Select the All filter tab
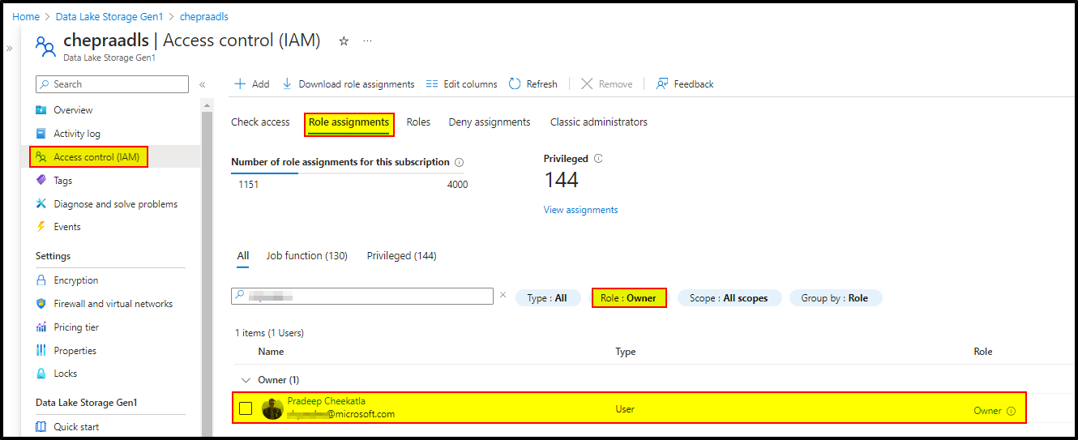The image size is (1078, 440). (x=243, y=256)
